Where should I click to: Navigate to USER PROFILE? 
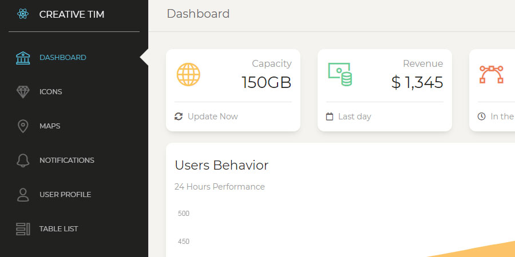pyautogui.click(x=65, y=195)
